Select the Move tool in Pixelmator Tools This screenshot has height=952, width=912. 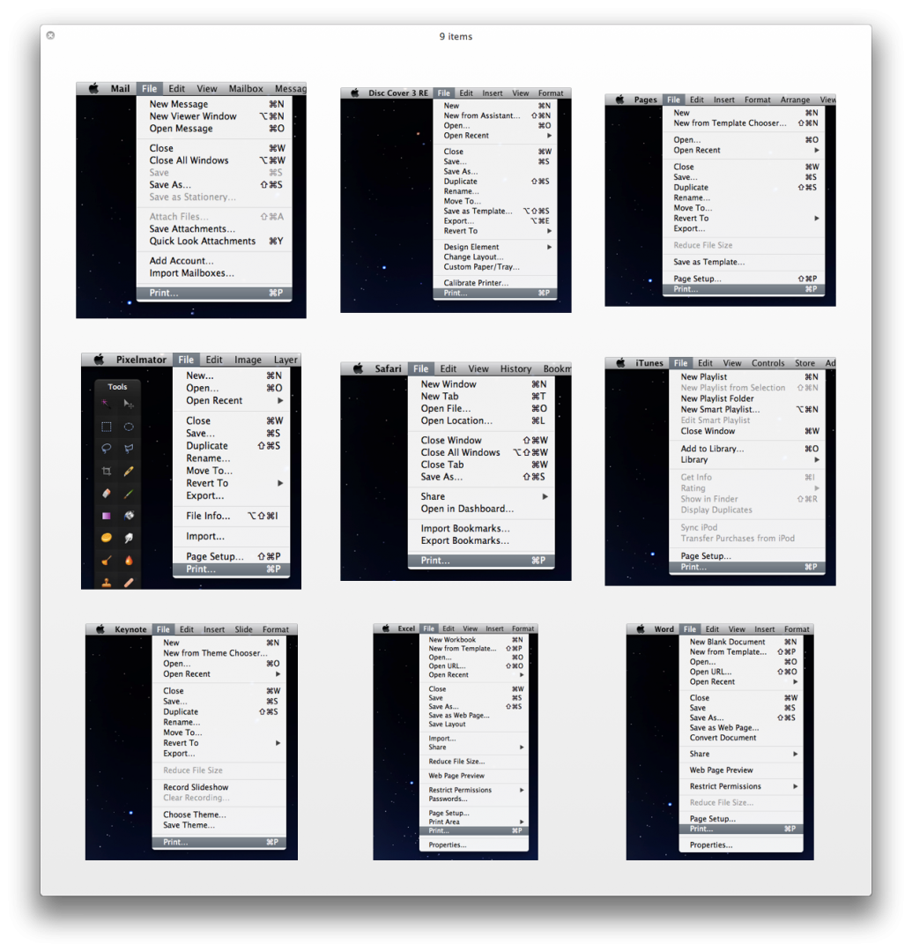pos(129,404)
